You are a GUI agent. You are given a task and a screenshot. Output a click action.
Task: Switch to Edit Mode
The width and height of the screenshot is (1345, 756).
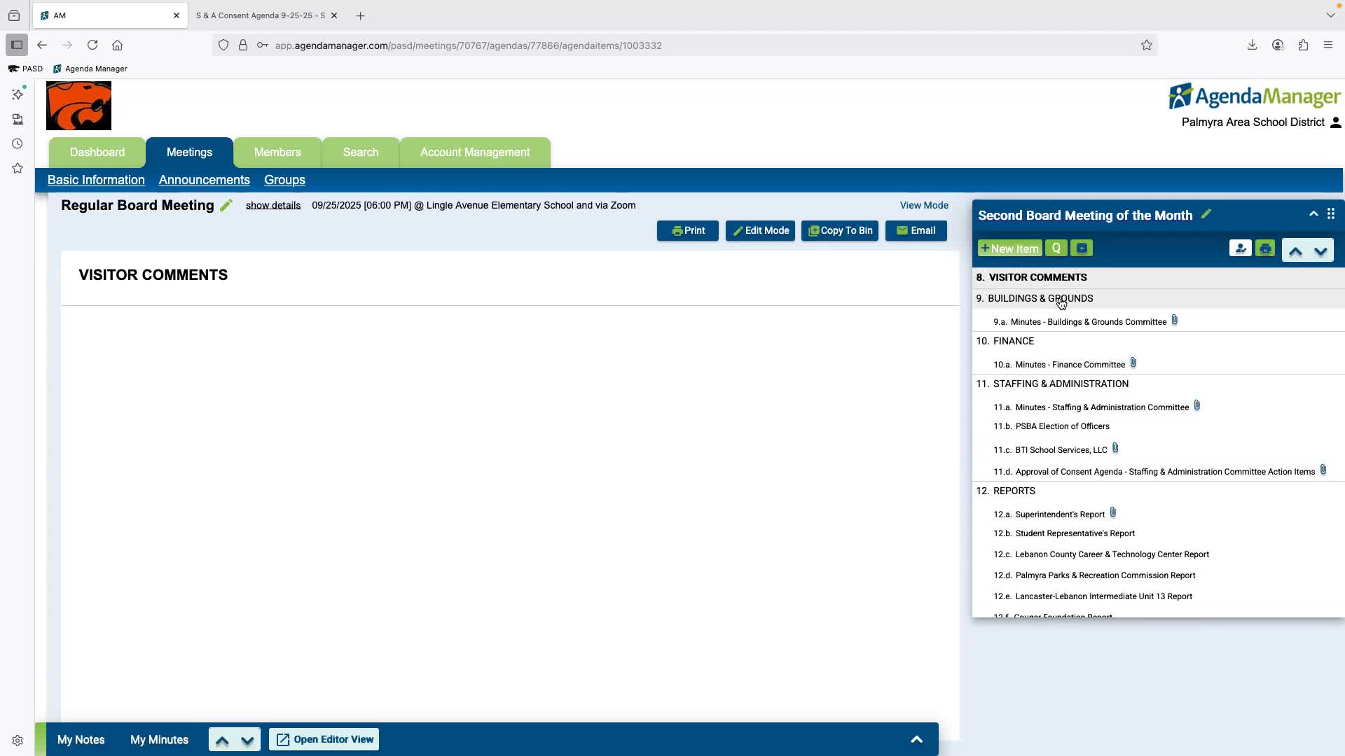(760, 231)
